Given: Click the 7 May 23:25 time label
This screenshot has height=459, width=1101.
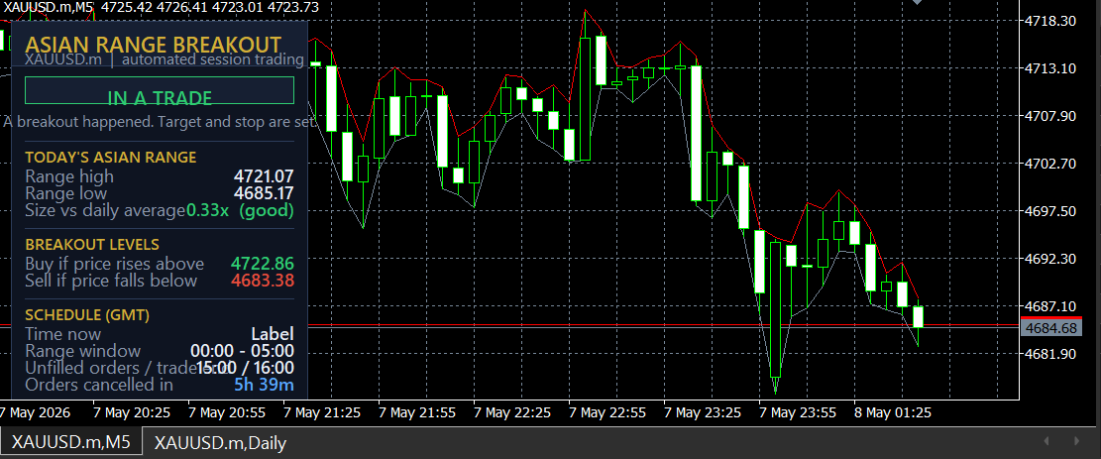Looking at the screenshot, I should click(703, 412).
